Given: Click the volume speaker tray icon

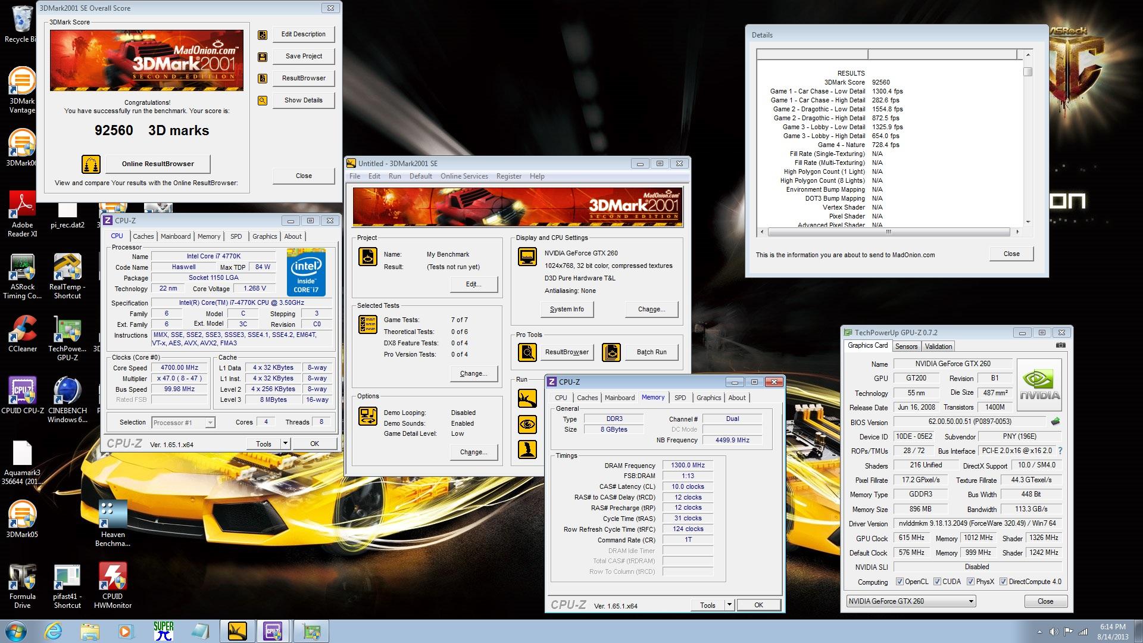Looking at the screenshot, I should point(1054,632).
